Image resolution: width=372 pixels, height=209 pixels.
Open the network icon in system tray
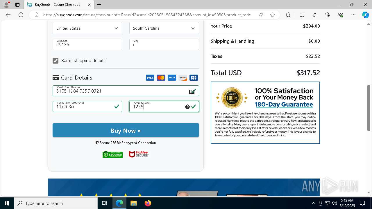(x=327, y=203)
